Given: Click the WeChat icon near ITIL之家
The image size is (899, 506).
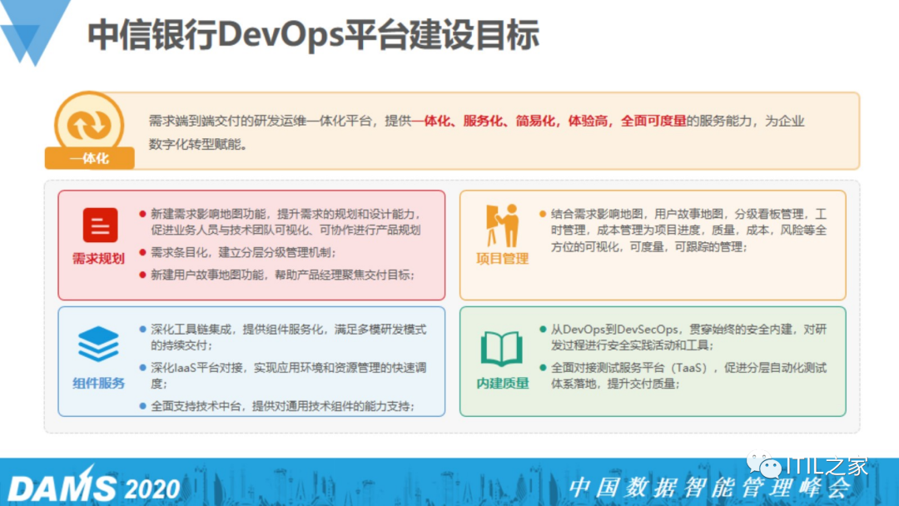Looking at the screenshot, I should tap(763, 464).
